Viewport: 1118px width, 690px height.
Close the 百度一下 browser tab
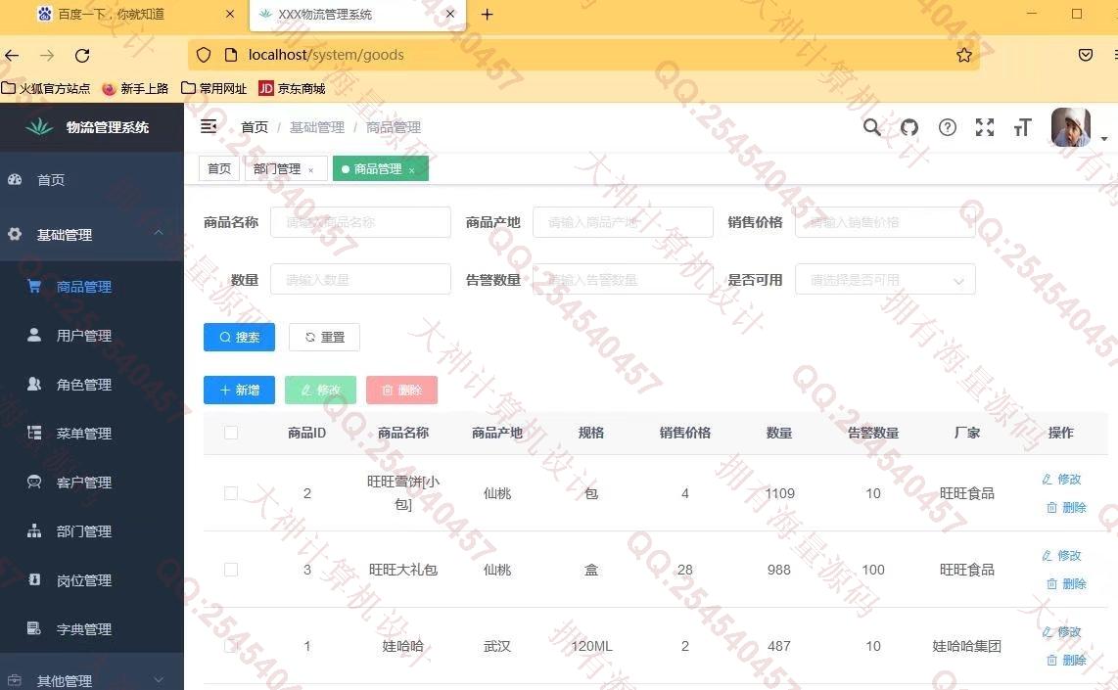[x=230, y=15]
